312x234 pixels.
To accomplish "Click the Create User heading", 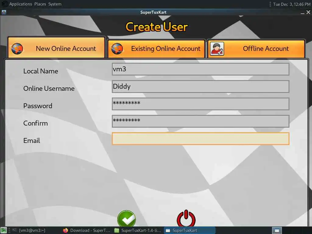I will tap(157, 27).
